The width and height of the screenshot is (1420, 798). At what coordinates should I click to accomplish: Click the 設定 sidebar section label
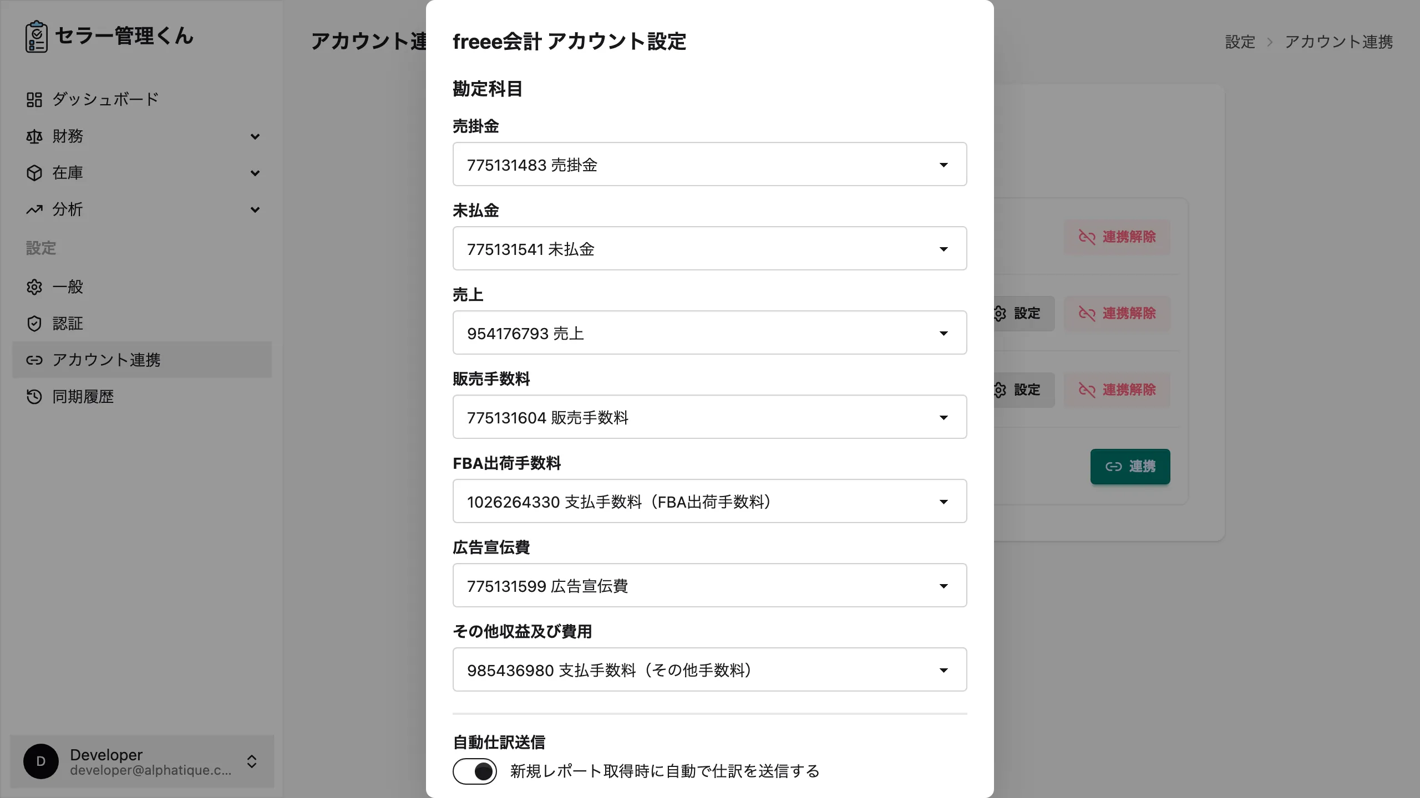(x=41, y=248)
